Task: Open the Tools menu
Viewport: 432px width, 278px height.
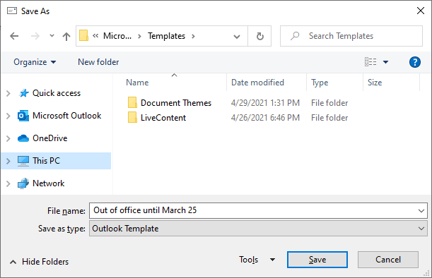Action: tap(248, 260)
